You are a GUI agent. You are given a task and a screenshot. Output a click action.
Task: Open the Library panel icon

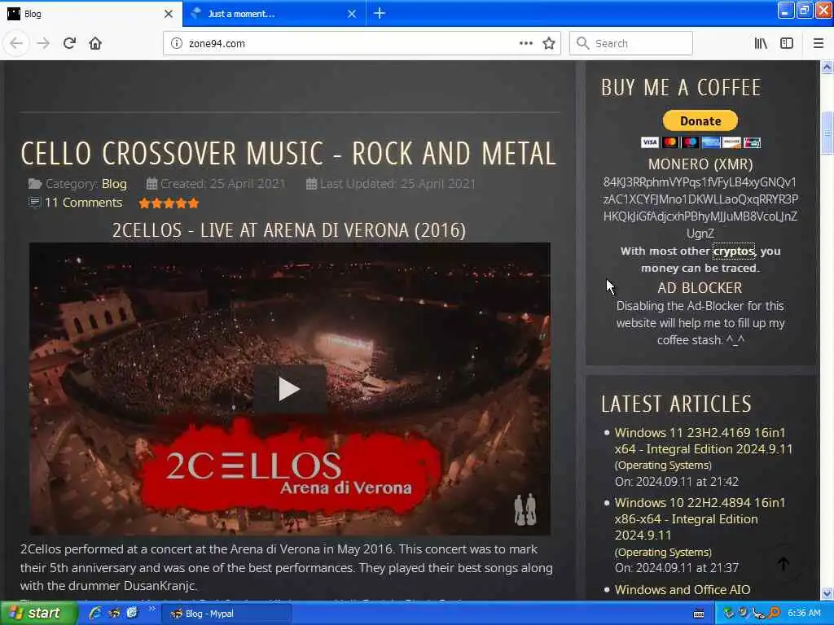click(x=761, y=43)
